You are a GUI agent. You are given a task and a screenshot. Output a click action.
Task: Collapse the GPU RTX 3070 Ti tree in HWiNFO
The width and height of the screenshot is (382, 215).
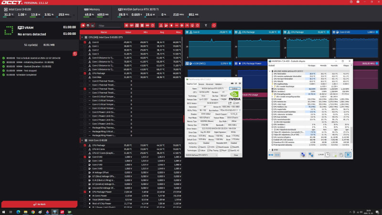(x=270, y=71)
